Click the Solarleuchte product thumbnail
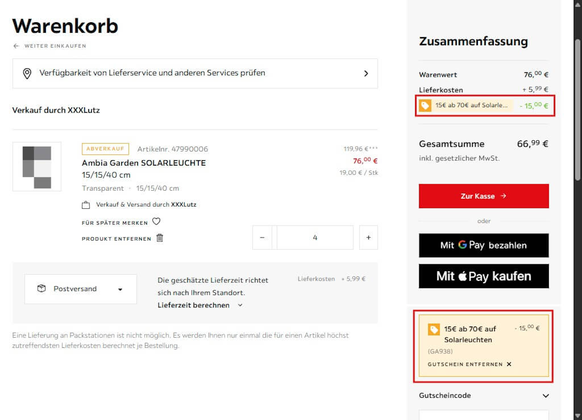The height and width of the screenshot is (420, 582). pyautogui.click(x=37, y=167)
